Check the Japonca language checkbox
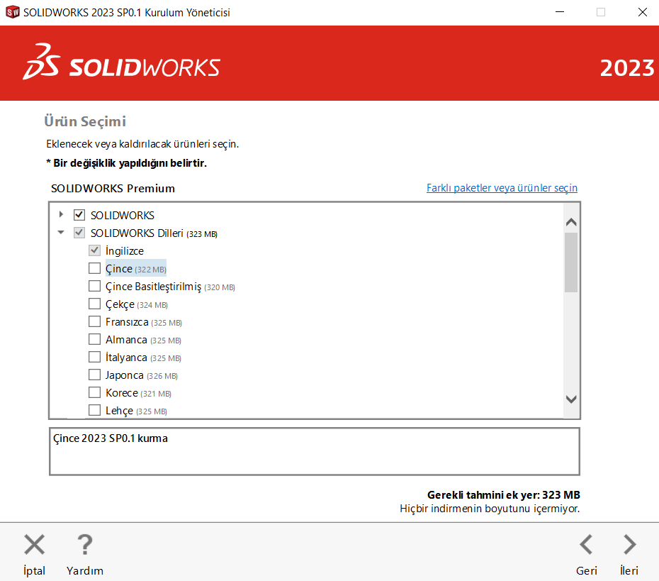The width and height of the screenshot is (659, 581). point(94,375)
